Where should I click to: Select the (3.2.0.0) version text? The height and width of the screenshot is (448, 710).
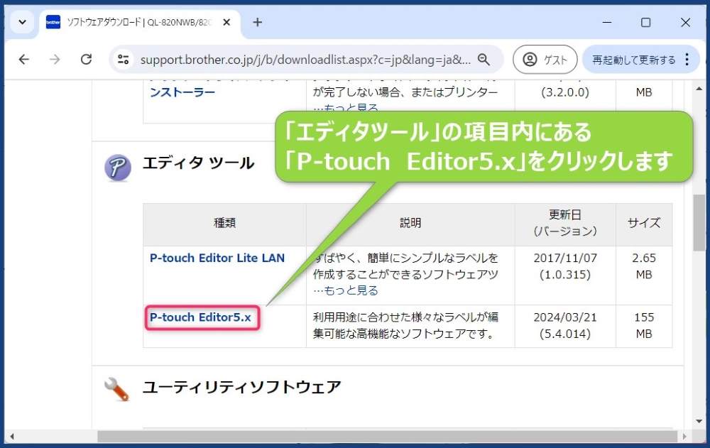[x=565, y=92]
